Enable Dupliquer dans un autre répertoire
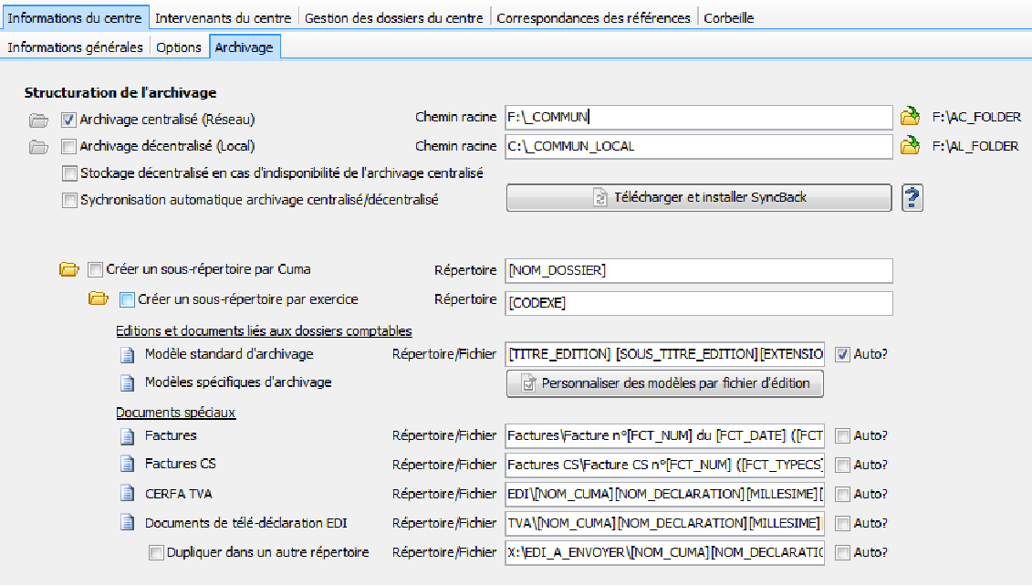 pos(156,552)
